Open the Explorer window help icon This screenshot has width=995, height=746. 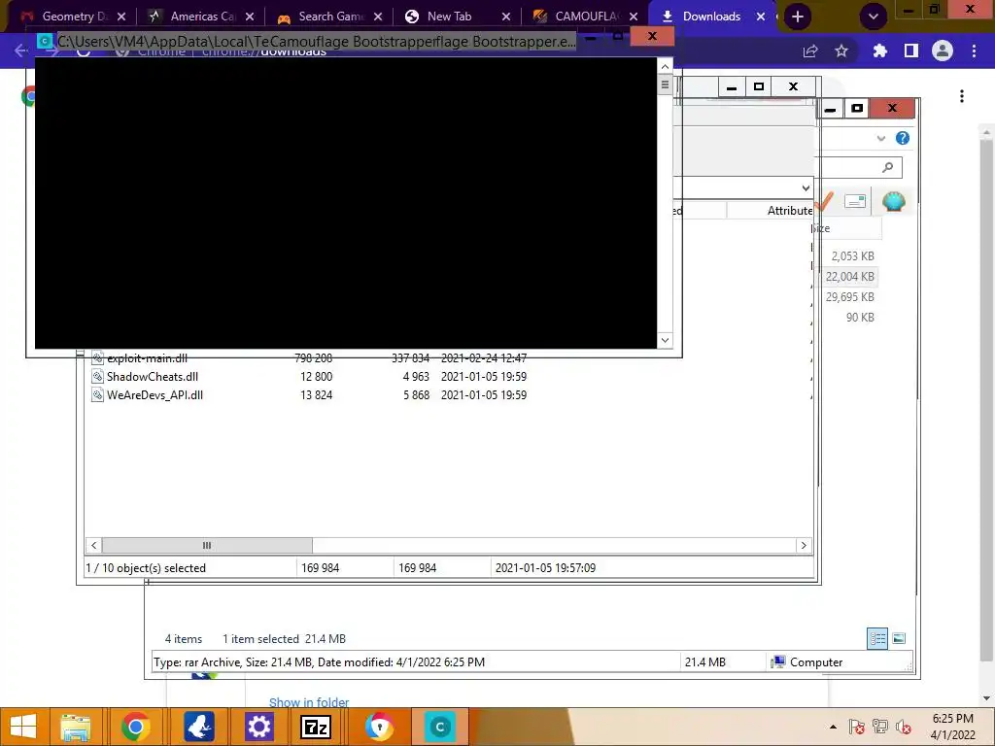pos(903,138)
